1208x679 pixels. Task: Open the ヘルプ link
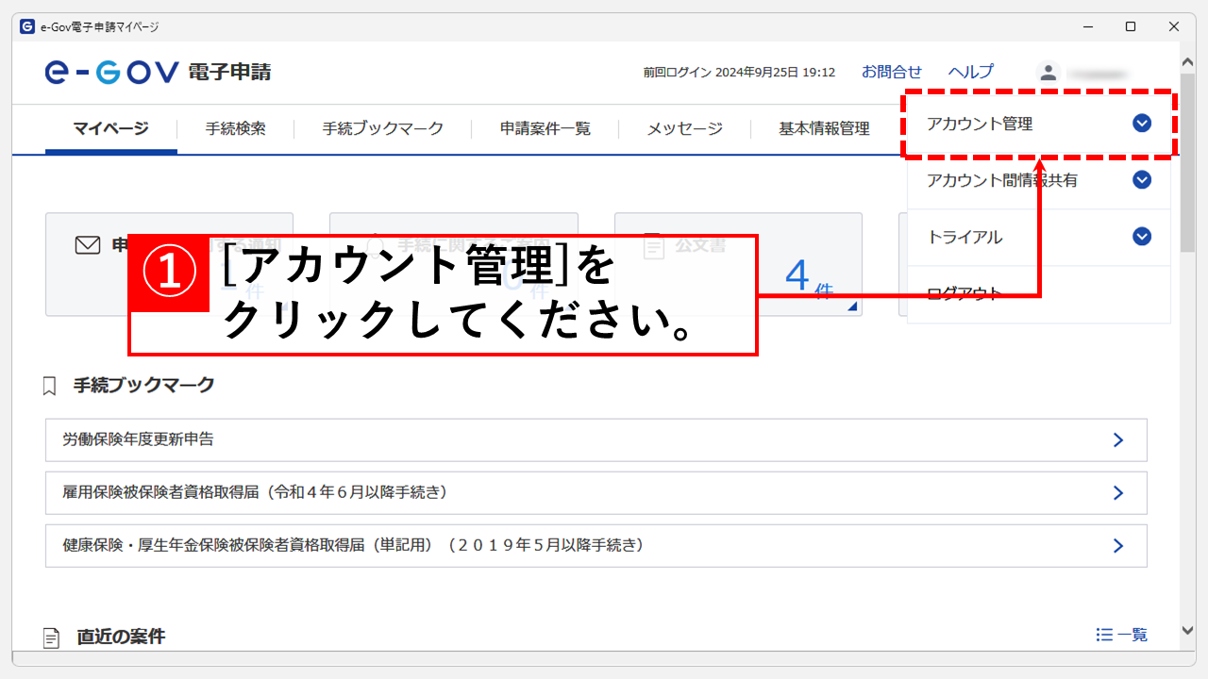coord(970,72)
